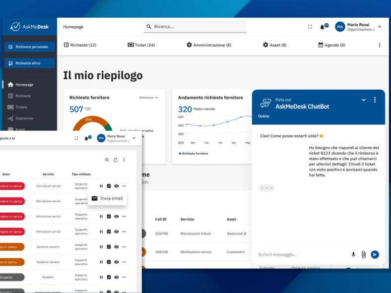The image size is (391, 293).
Task: Sort by Tipo richiesta column header
Action: pos(81,174)
